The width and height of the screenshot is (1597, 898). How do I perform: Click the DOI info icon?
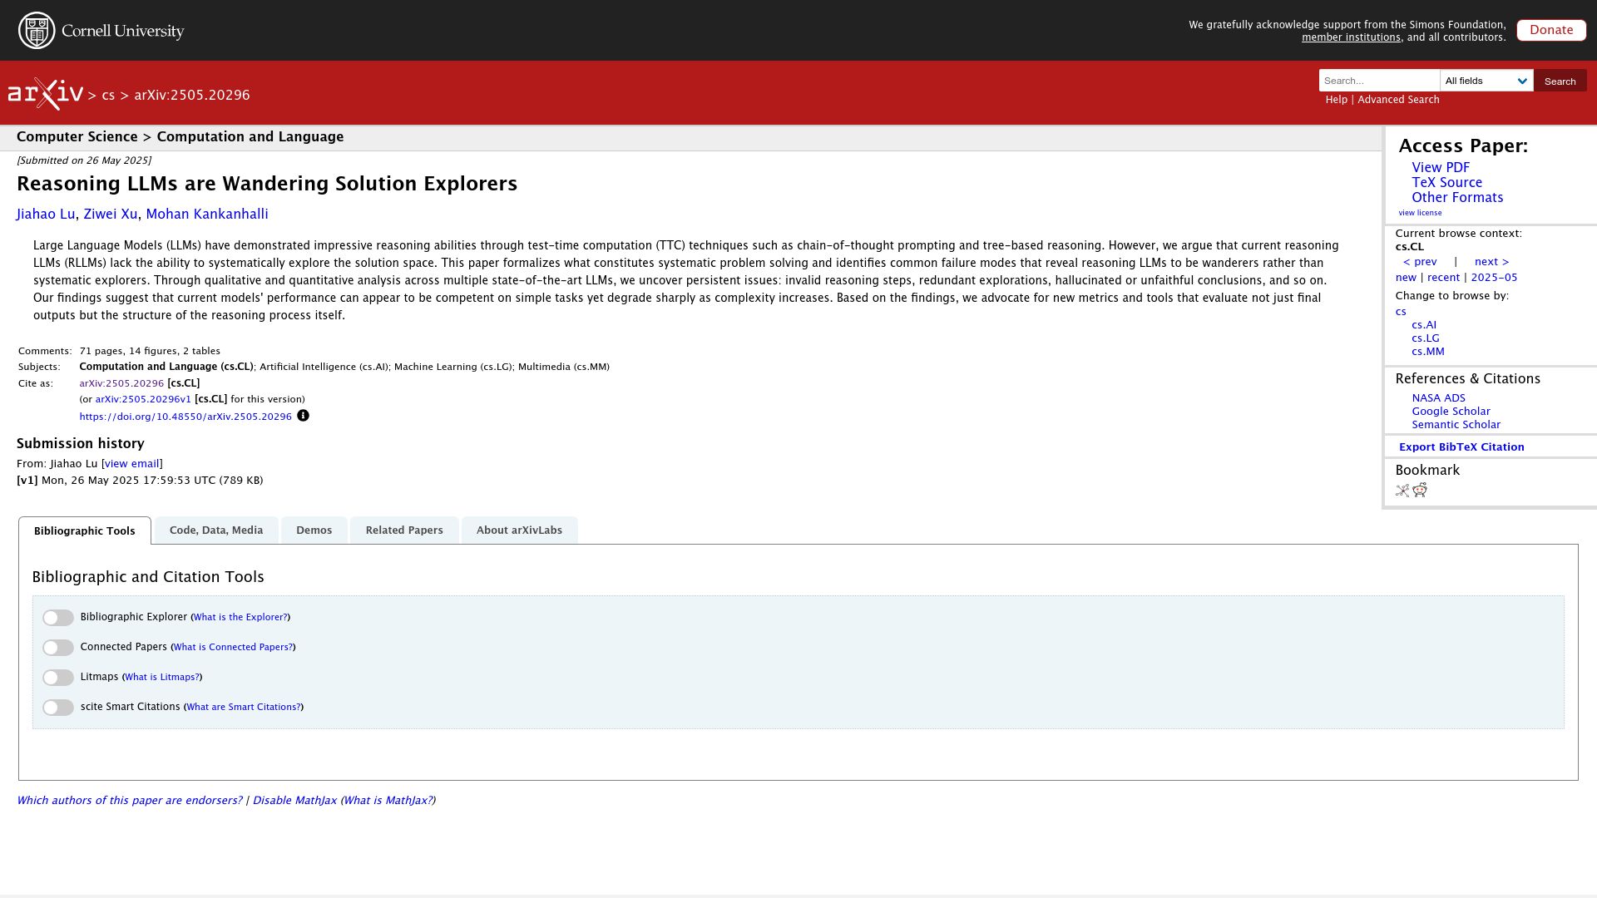[303, 416]
